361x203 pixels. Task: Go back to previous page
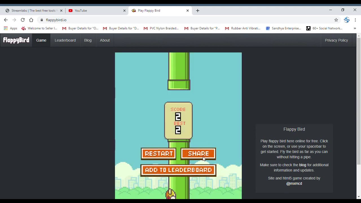(x=6, y=20)
